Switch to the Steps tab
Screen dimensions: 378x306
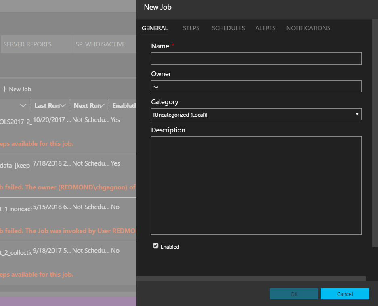click(191, 28)
